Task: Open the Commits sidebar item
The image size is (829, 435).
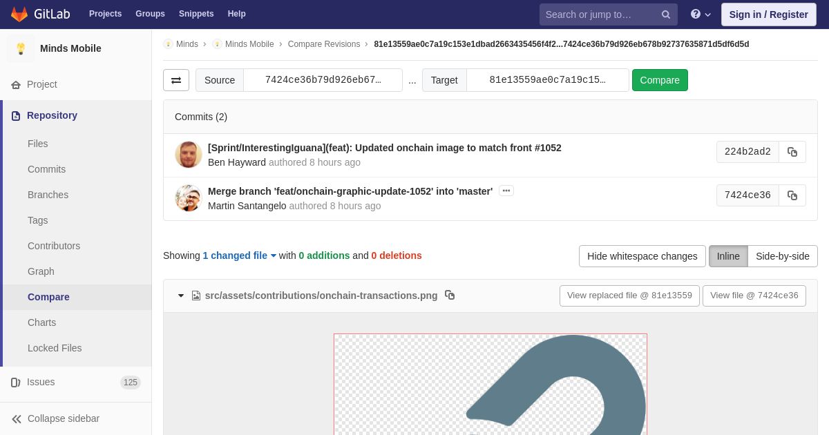Action: [46, 169]
